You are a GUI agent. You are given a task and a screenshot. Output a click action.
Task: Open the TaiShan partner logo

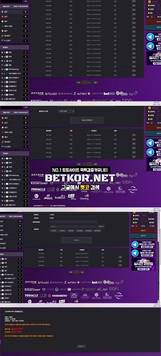pos(60,197)
